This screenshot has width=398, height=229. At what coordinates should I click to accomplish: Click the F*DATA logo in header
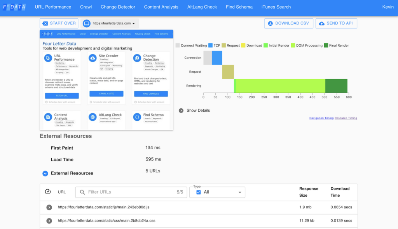(x=14, y=7)
